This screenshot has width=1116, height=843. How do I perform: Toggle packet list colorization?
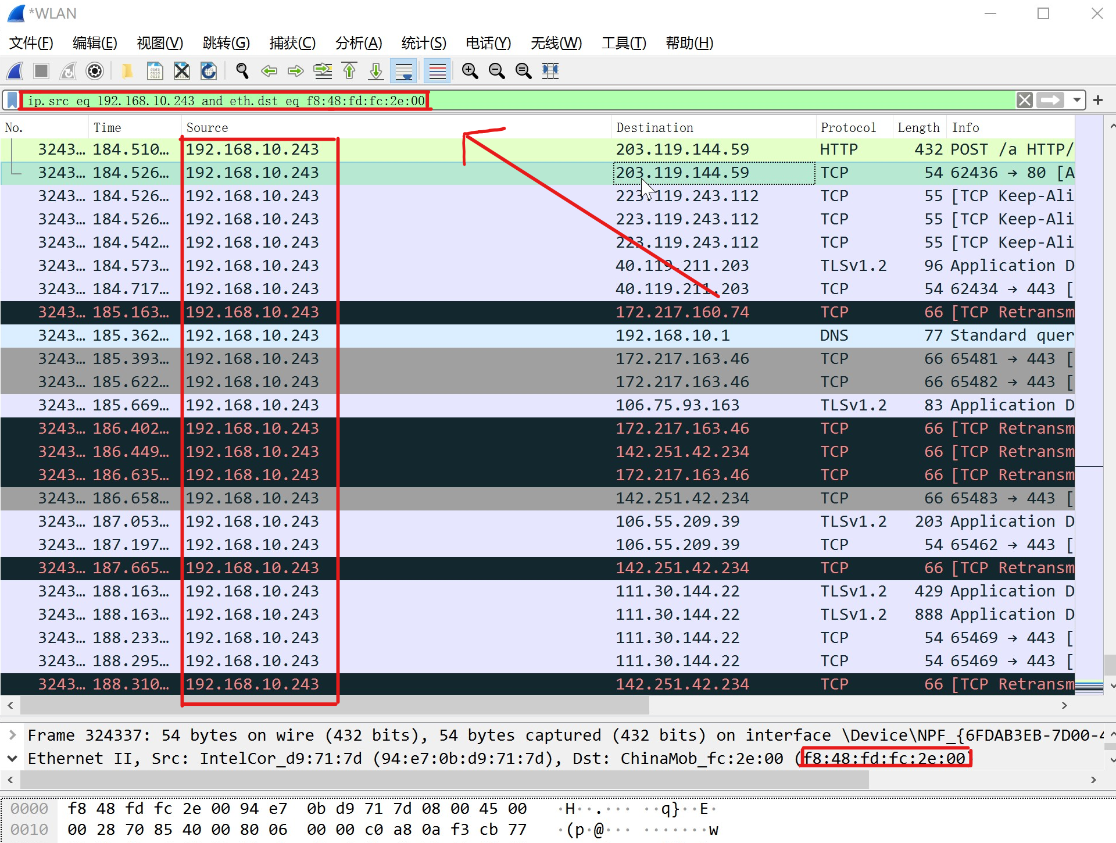pos(437,71)
